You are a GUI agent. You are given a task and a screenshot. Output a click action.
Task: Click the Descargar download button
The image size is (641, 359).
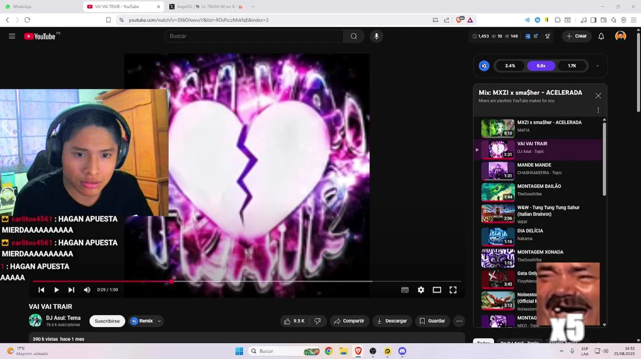click(392, 321)
